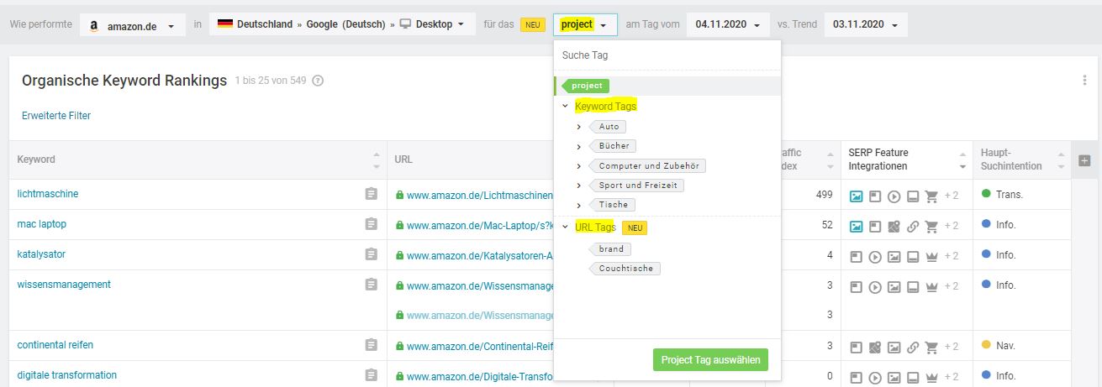Viewport: 1102px width, 387px height.
Task: Collapse the Keyword Tags section
Action: (x=566, y=107)
